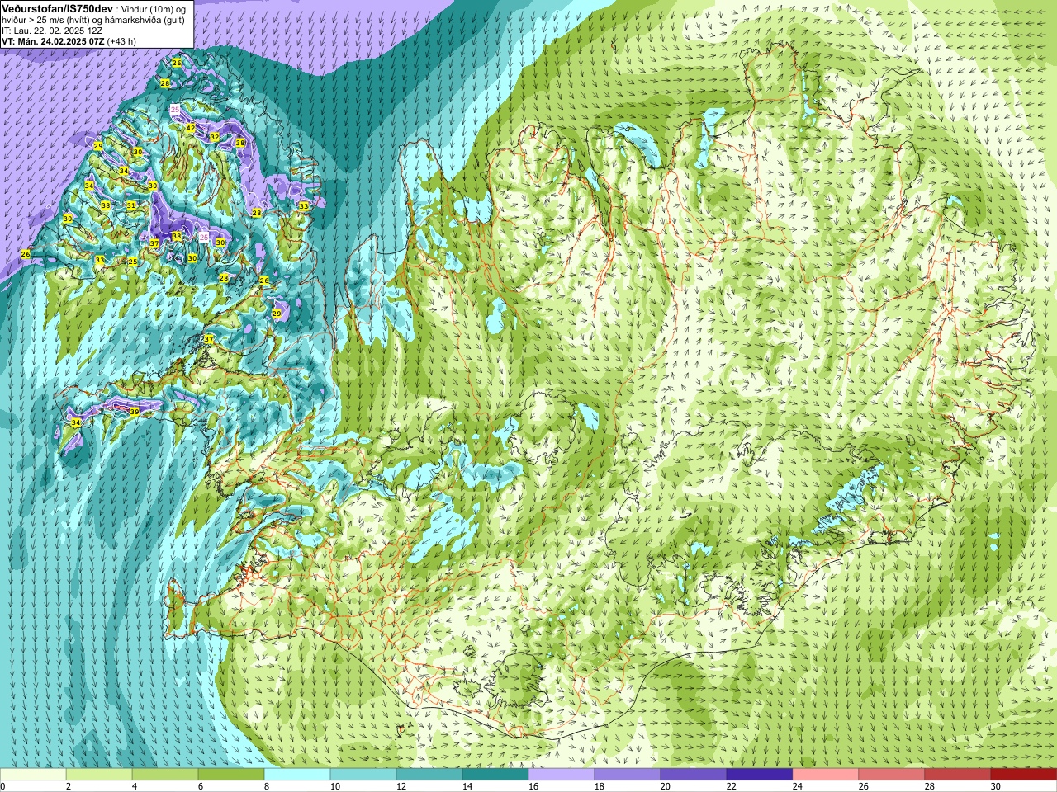Click the legend scale tick label 12
1057x792 pixels.
[x=401, y=786]
